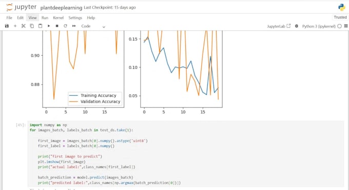
Task: Open the notebook in JupyterLab
Action: [279, 26]
